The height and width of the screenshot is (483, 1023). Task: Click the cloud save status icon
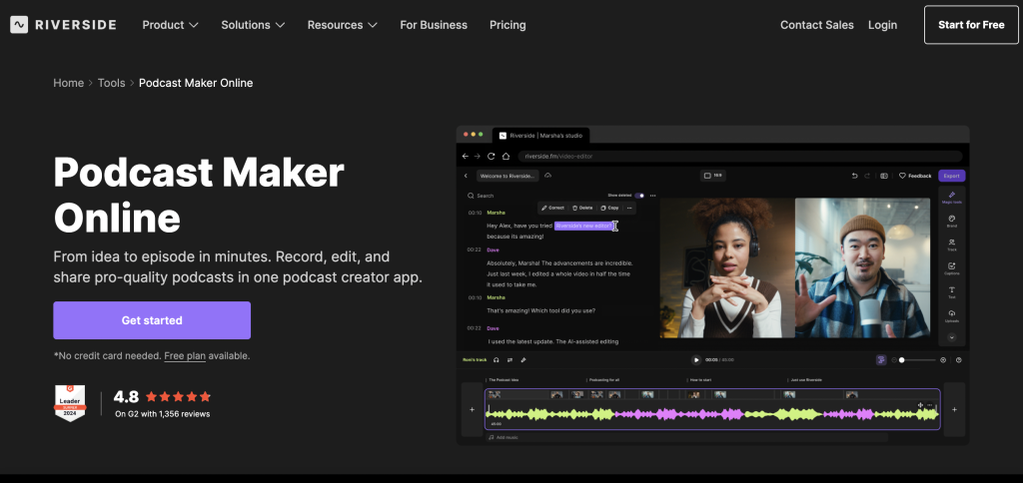(548, 176)
